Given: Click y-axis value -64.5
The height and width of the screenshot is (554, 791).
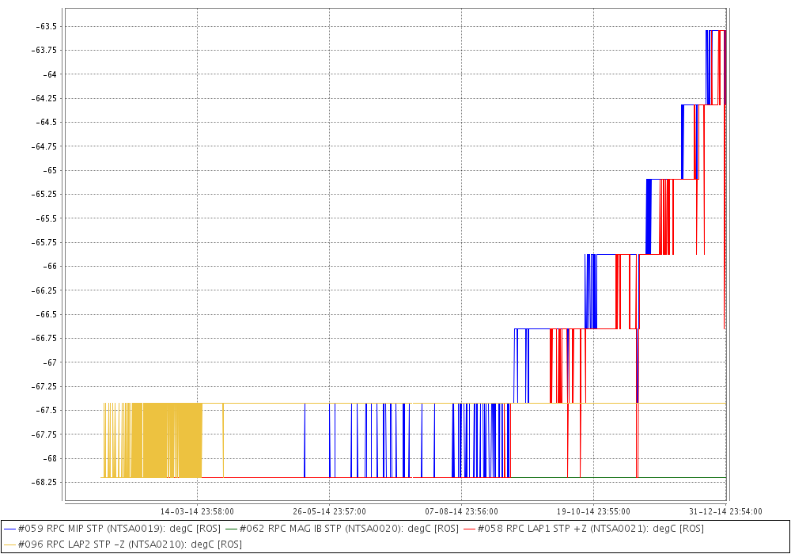Looking at the screenshot, I should (46, 122).
